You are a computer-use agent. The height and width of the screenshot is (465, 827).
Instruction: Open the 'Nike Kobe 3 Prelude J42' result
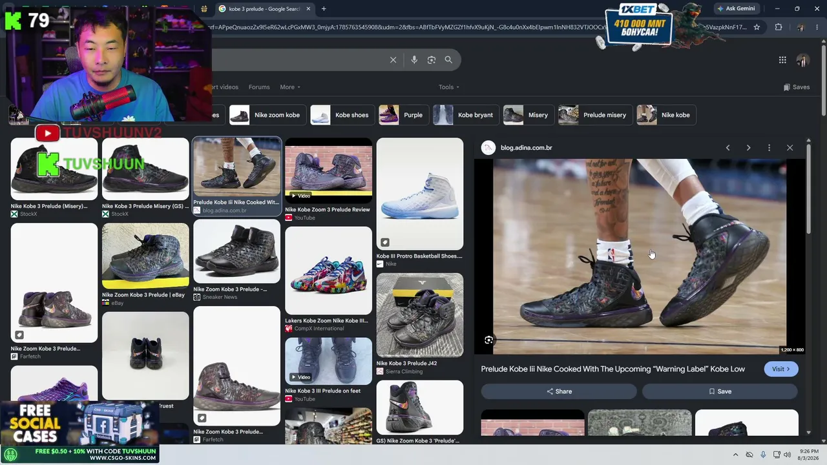[x=420, y=324]
